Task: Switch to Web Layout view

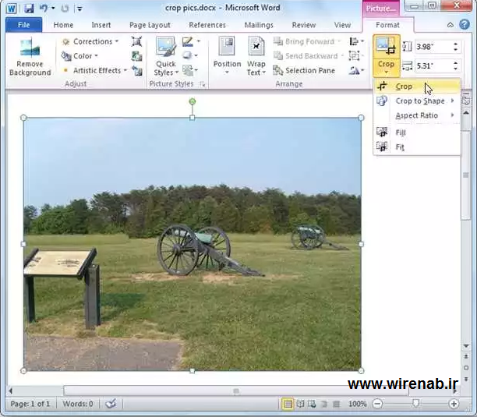Action: point(312,404)
